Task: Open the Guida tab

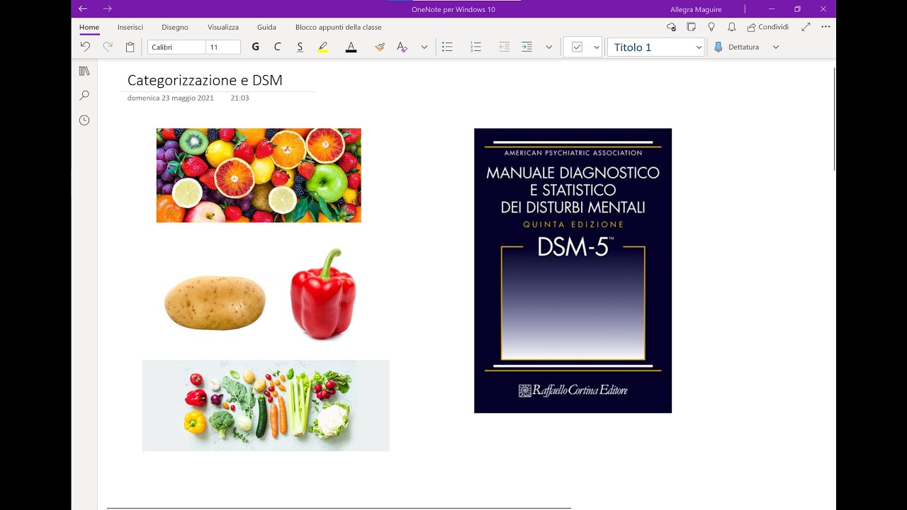Action: click(266, 27)
